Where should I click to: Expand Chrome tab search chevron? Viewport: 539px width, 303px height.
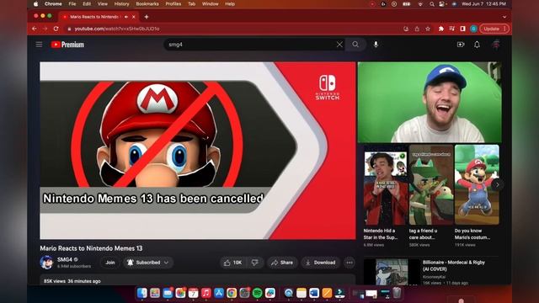click(x=504, y=17)
